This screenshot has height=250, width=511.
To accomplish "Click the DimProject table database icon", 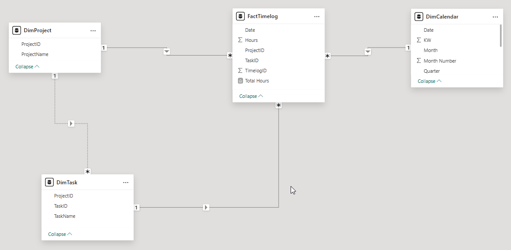I will click(x=17, y=30).
